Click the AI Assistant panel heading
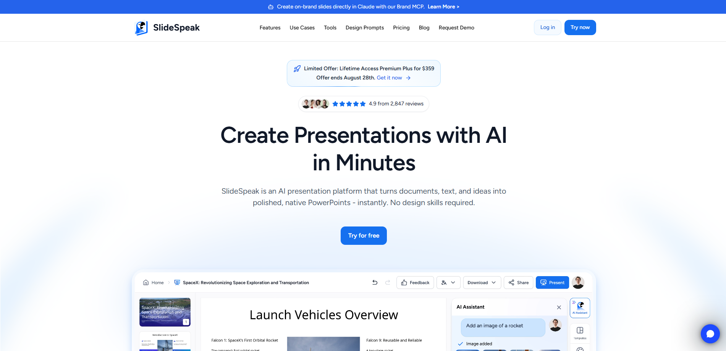Image resolution: width=726 pixels, height=351 pixels. coord(471,307)
